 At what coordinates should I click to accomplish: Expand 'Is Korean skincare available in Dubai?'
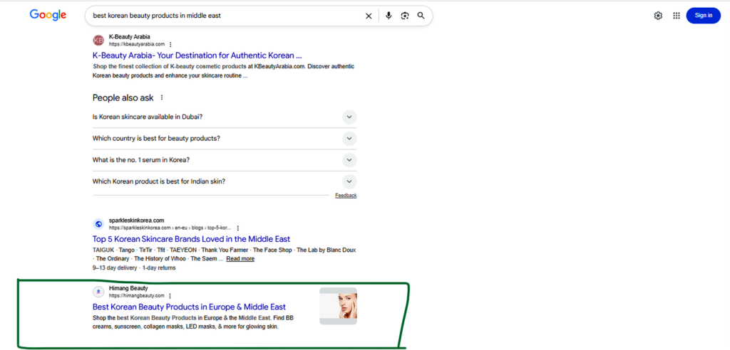pyautogui.click(x=225, y=117)
